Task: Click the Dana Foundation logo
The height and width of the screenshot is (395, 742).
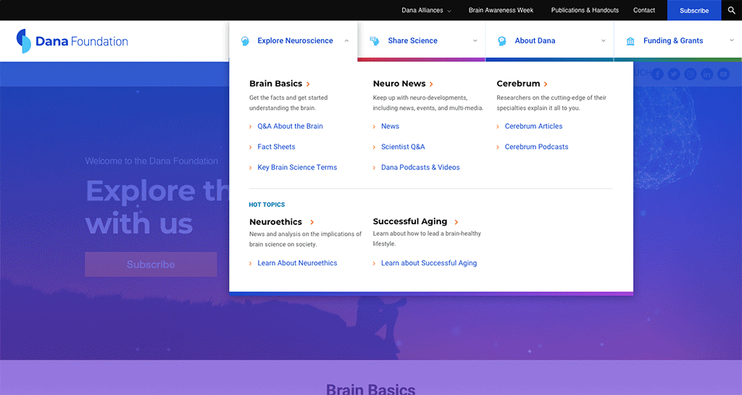Action: 72,41
